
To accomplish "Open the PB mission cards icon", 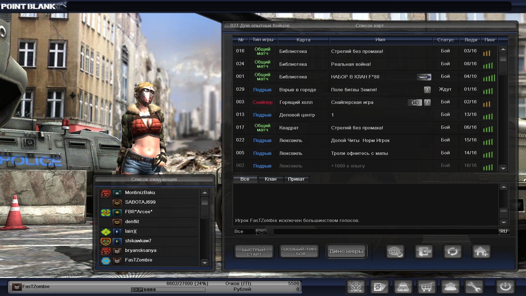I will [379, 287].
